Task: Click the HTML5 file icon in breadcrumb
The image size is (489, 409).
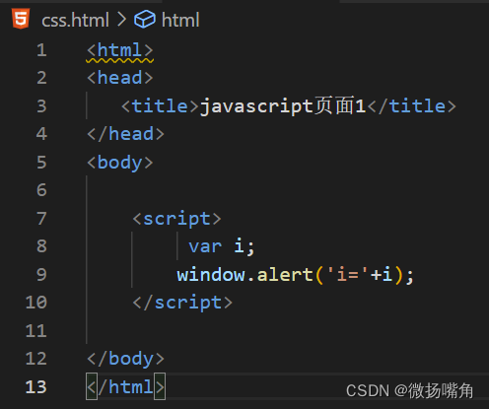Action: coord(21,19)
